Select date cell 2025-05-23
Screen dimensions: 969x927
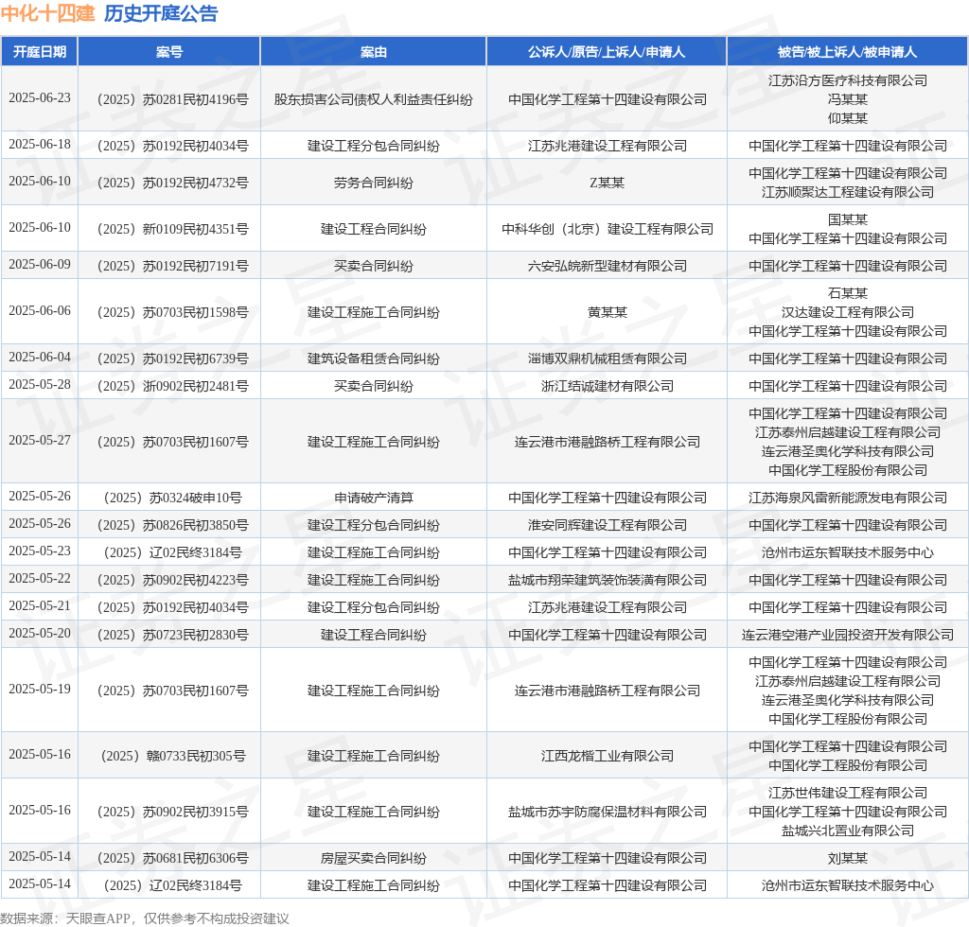point(40,551)
